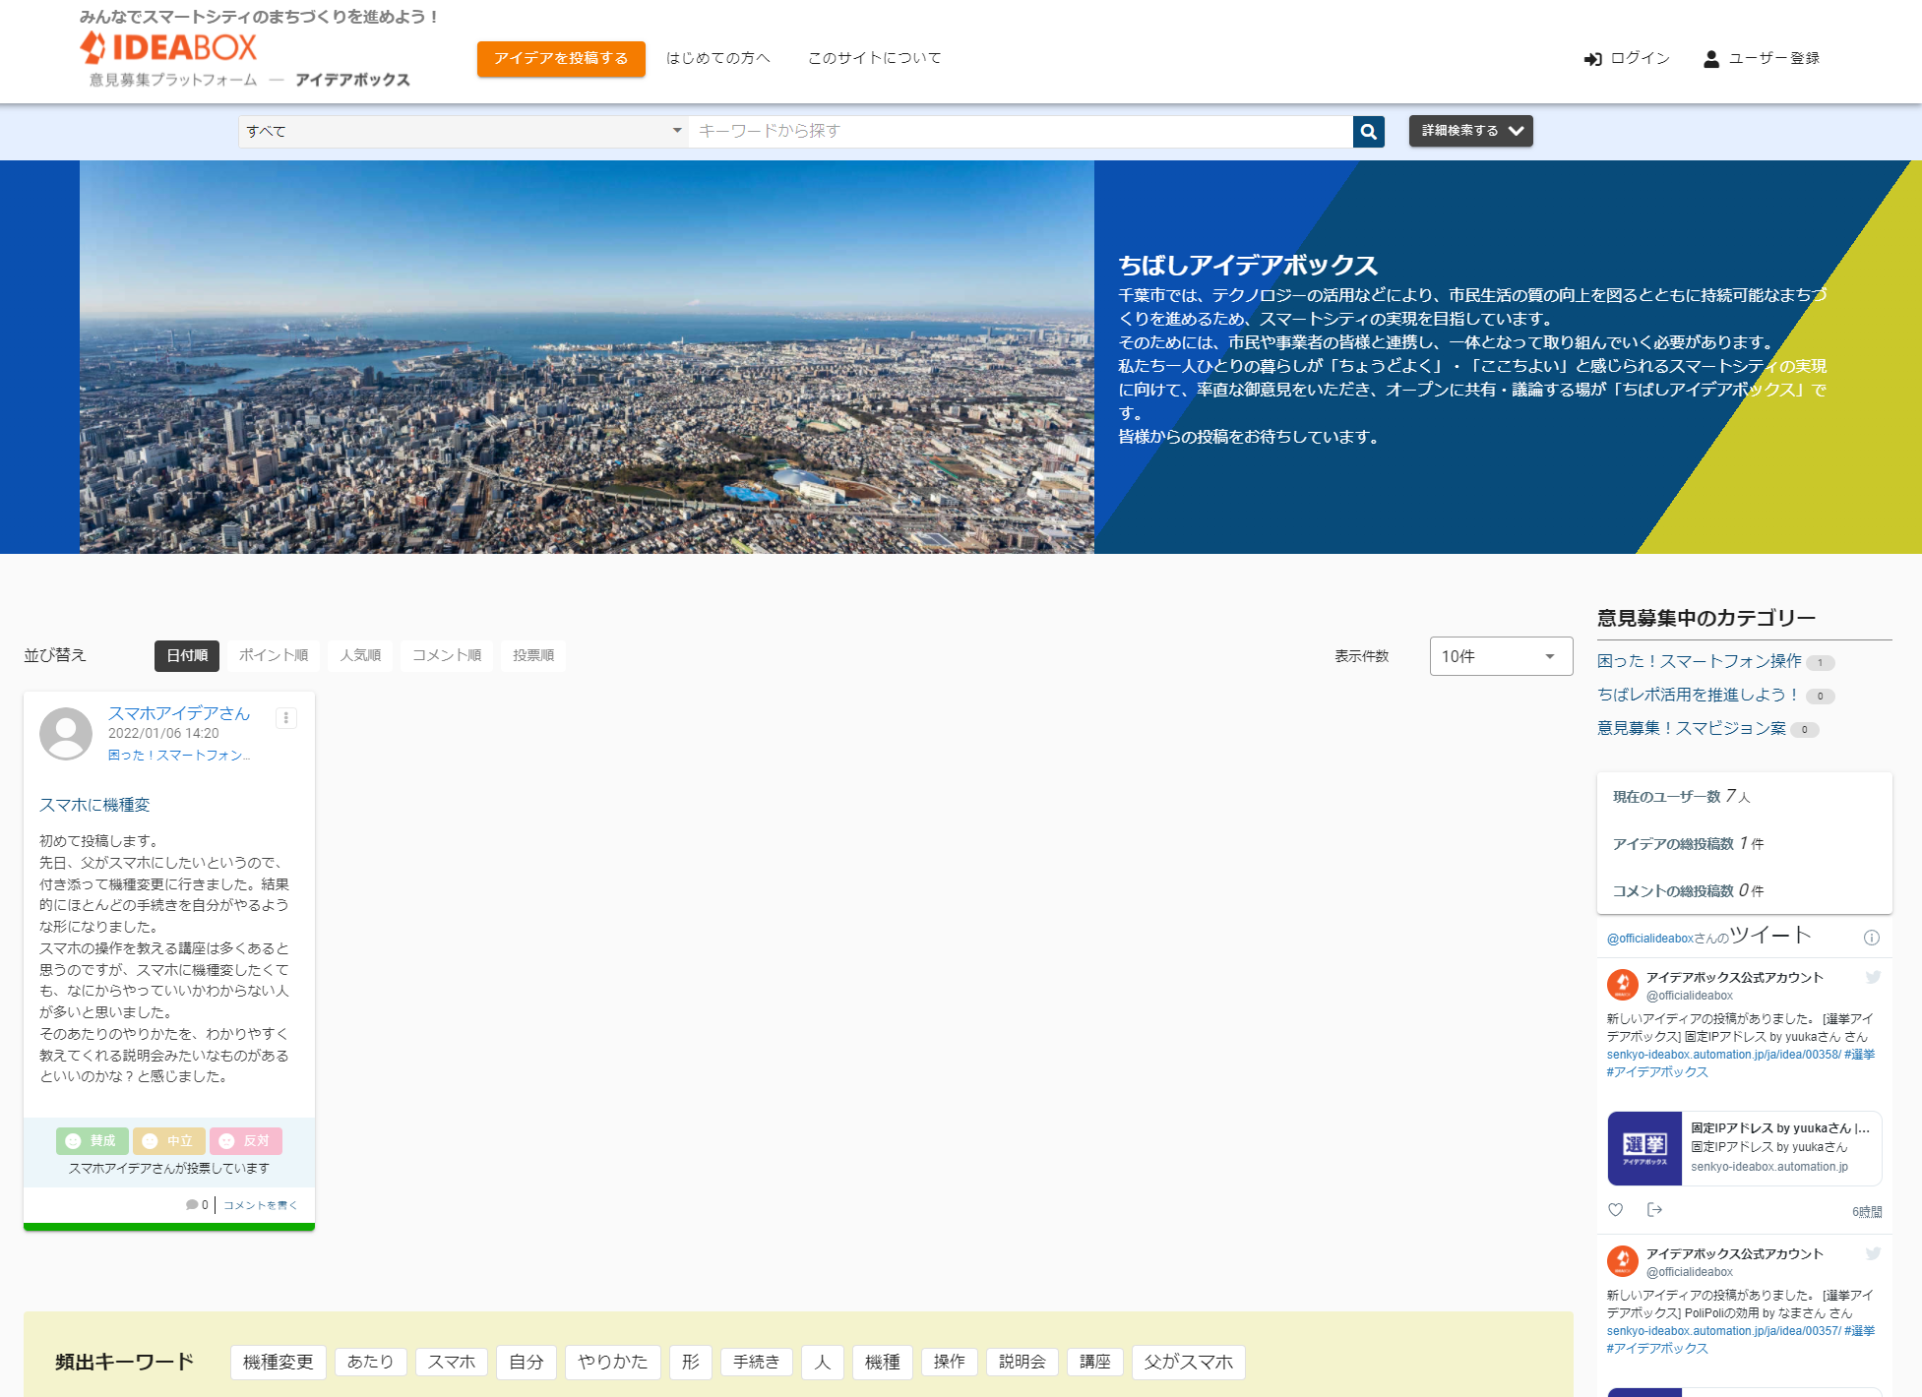Image resolution: width=1922 pixels, height=1397 pixels.
Task: Click the login arrow icon
Action: [1592, 59]
